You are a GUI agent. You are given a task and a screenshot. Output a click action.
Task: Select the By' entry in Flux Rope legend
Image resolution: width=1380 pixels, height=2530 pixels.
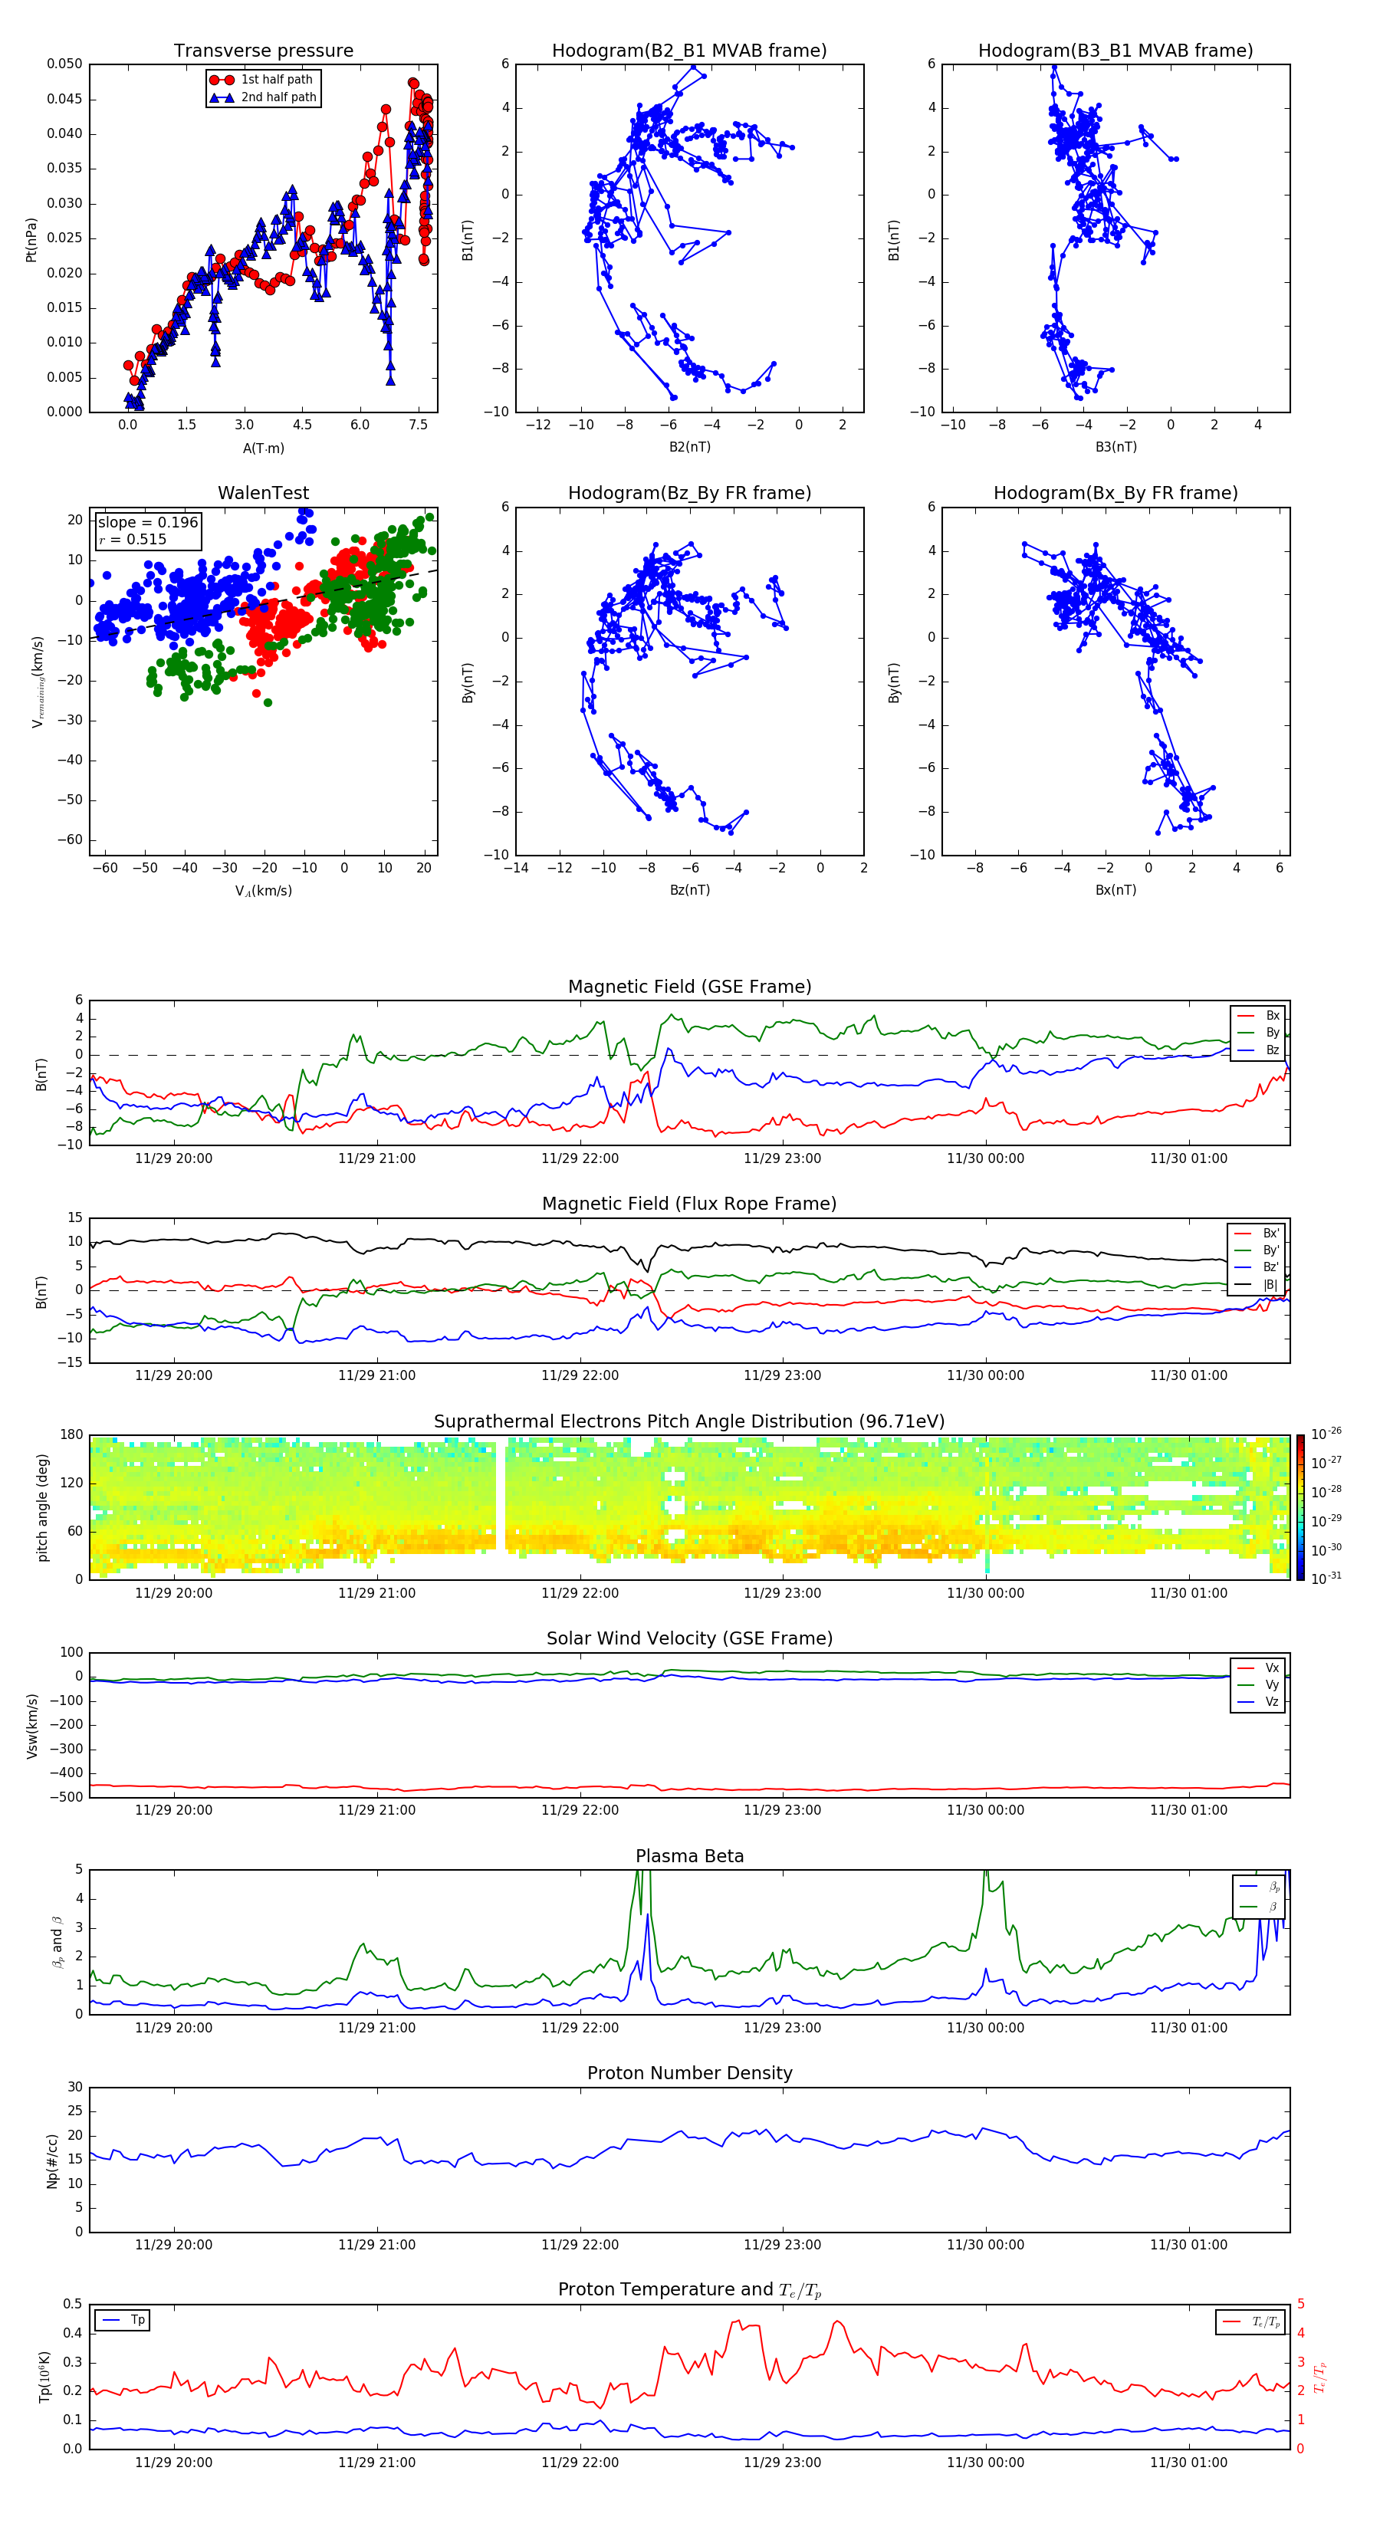click(x=1257, y=1250)
